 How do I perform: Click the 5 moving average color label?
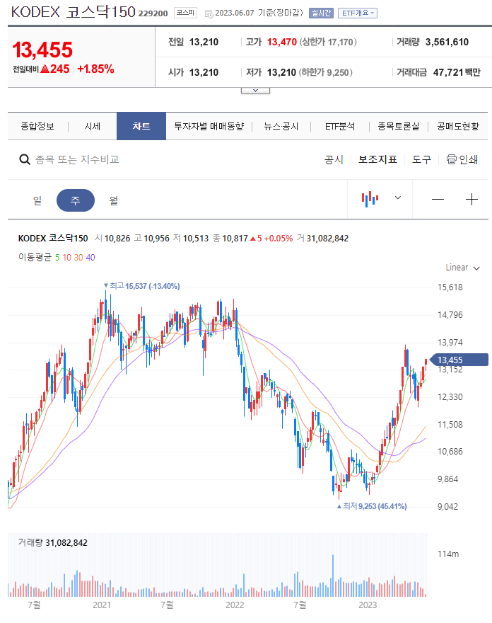tap(57, 258)
